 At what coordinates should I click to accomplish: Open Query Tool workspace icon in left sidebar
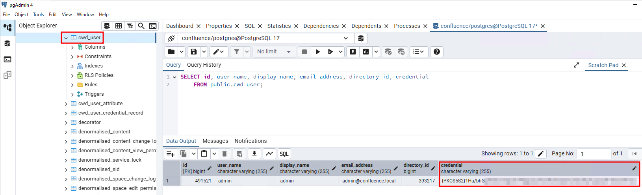tap(7, 44)
